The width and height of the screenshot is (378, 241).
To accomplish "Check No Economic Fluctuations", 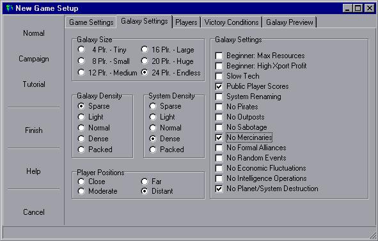I will 260,168.
